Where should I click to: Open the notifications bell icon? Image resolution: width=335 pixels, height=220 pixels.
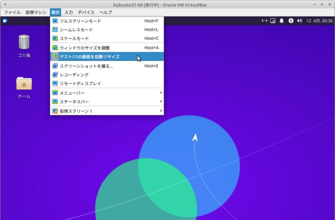click(282, 21)
